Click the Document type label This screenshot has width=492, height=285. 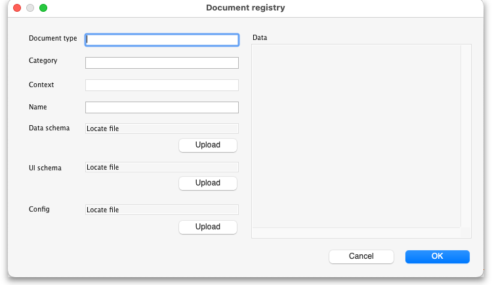(52, 38)
